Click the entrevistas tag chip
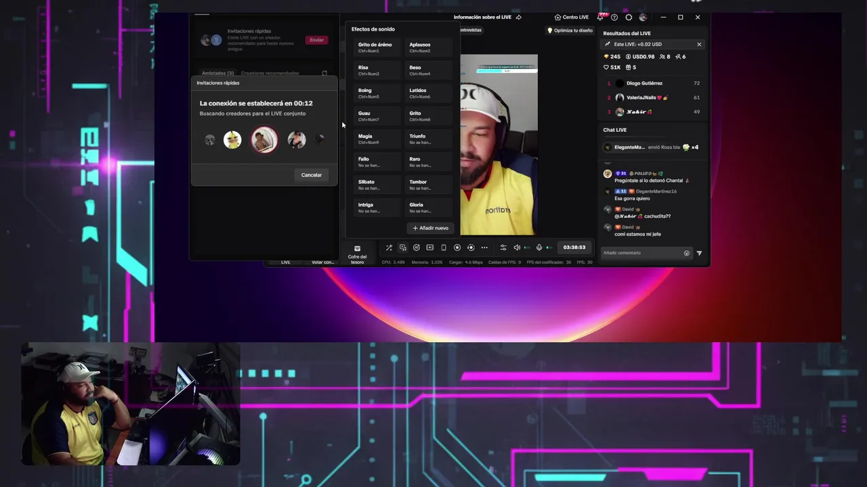The height and width of the screenshot is (487, 867). 471,30
